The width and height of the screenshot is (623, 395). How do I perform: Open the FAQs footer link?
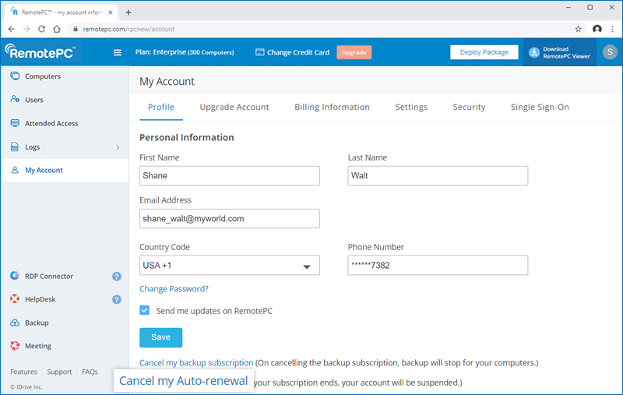(x=90, y=372)
